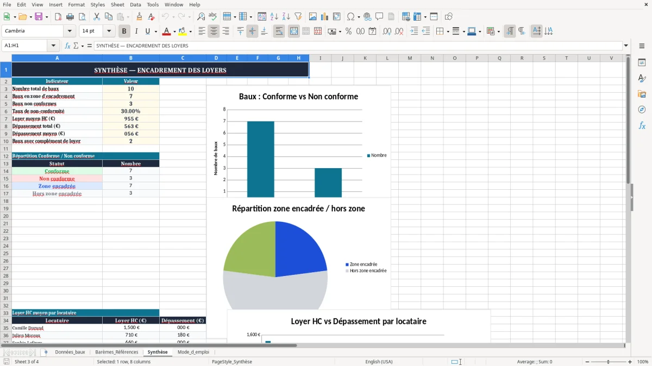Insert a comment (speech bubble icon)

(380, 17)
